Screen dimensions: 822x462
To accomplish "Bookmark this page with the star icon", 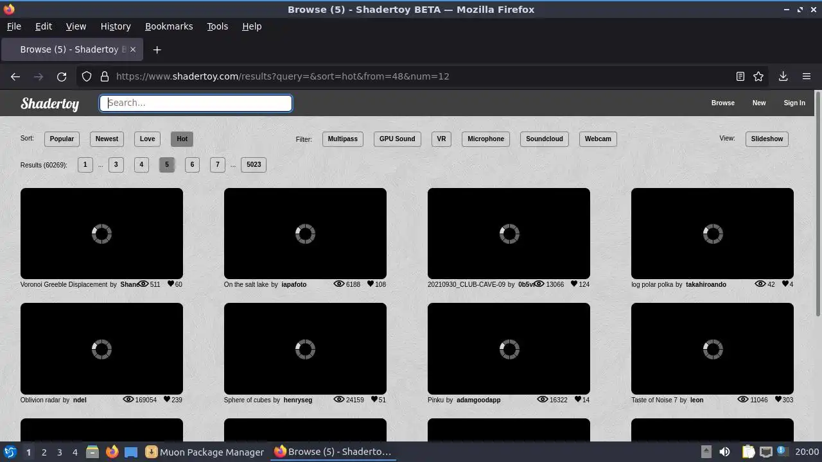I will click(758, 76).
